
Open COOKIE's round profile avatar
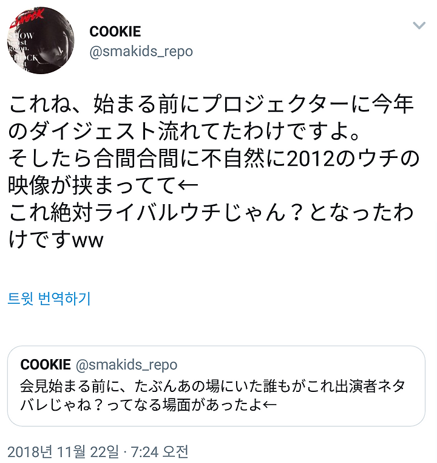click(x=41, y=41)
